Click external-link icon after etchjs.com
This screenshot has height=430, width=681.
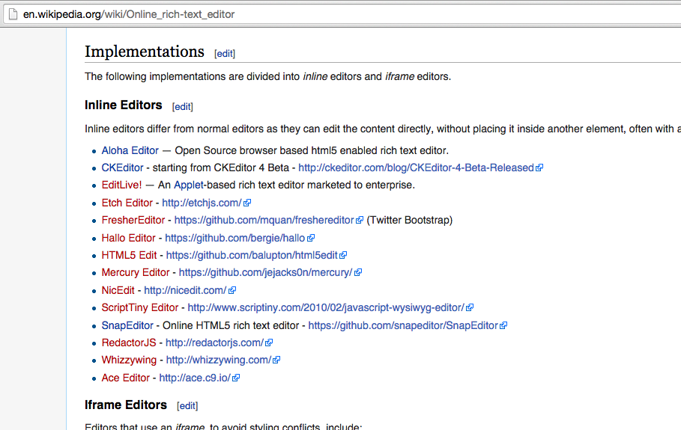point(247,203)
